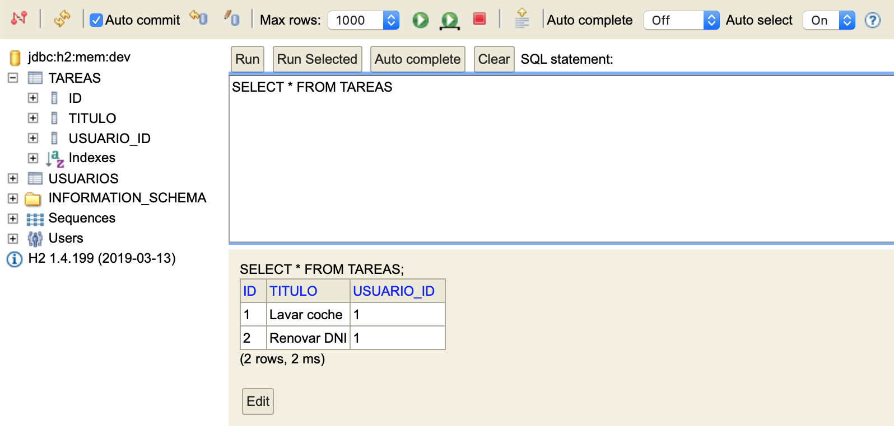Screen dimensions: 894x426
Task: Click the Refresh icon in toolbar
Action: [62, 18]
